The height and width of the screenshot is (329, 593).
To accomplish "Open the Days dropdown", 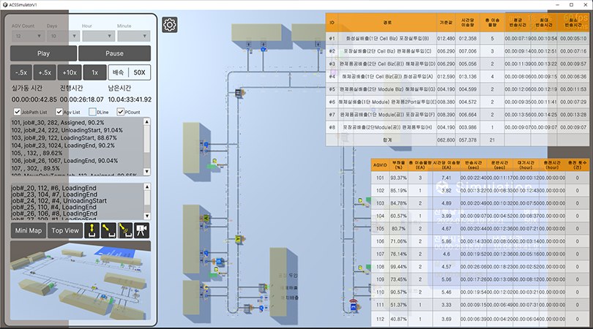I will (x=62, y=35).
